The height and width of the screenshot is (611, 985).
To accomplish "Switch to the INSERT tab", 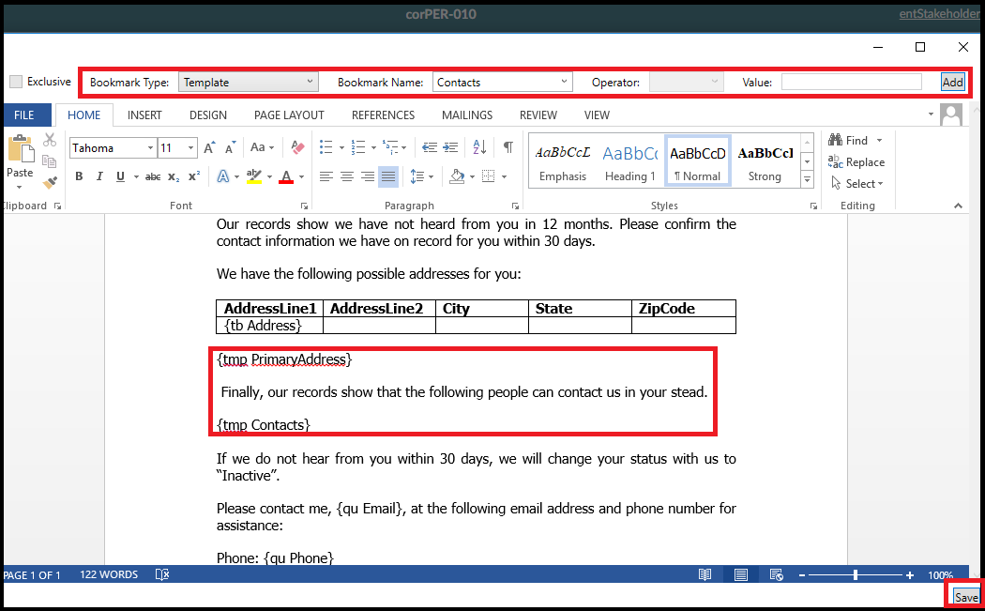I will click(144, 115).
